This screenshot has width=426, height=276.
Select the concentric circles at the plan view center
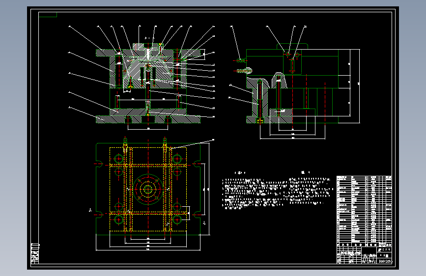pyautogui.click(x=148, y=190)
